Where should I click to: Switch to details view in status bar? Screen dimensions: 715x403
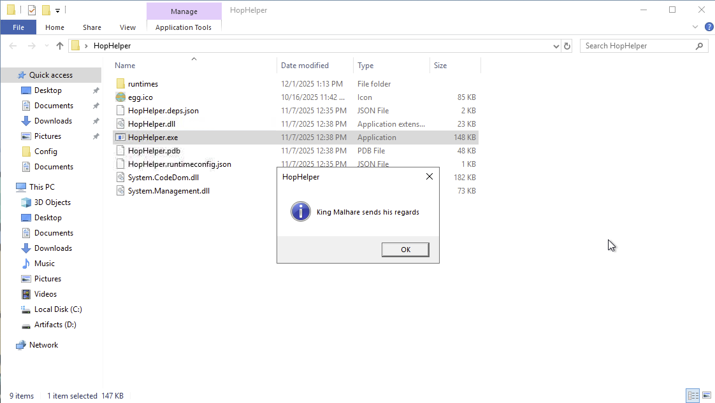coord(693,396)
